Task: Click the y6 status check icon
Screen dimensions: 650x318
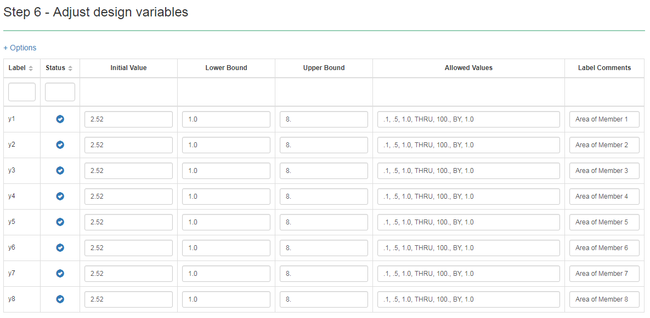Action: point(60,248)
